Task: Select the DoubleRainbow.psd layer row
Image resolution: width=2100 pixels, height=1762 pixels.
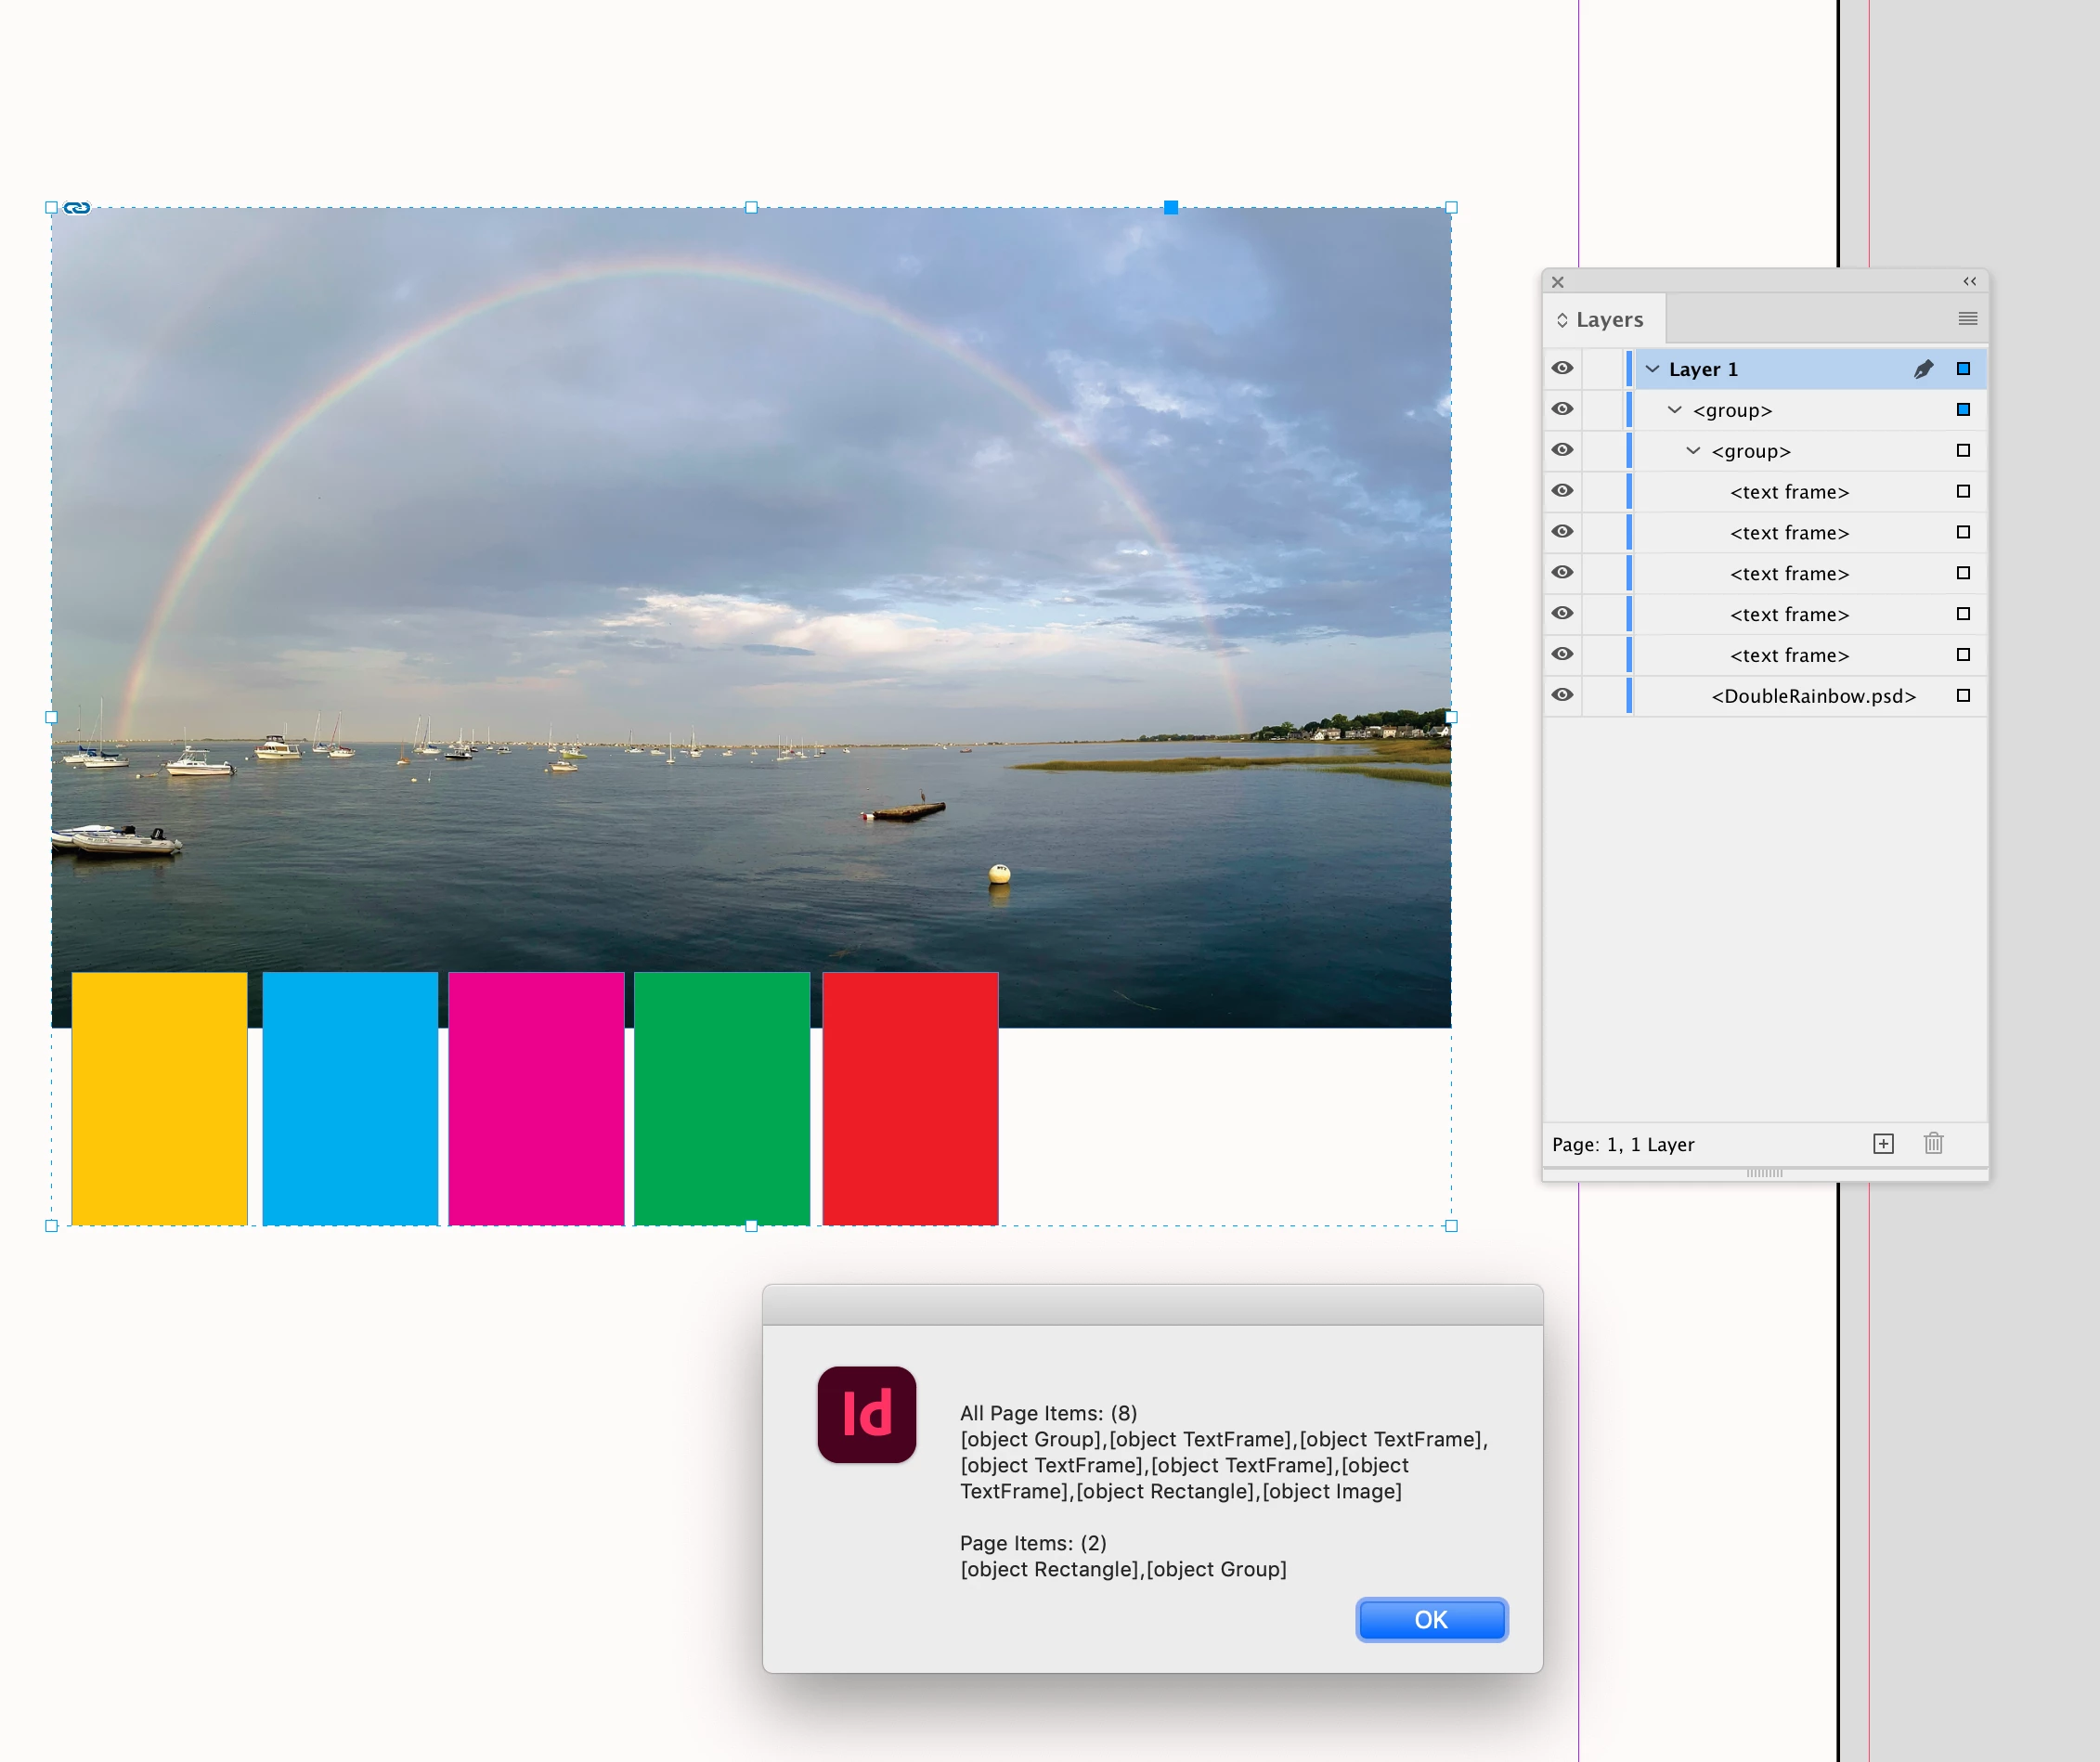Action: (x=1812, y=696)
